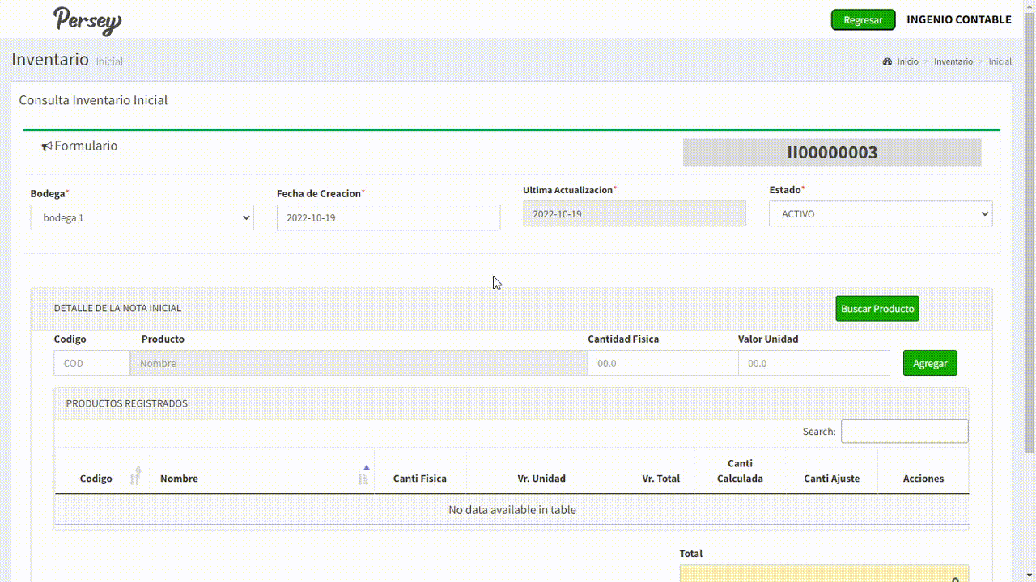Screen dimensions: 1036x582
Task: Click the Valor Unidad input field
Action: coord(813,364)
